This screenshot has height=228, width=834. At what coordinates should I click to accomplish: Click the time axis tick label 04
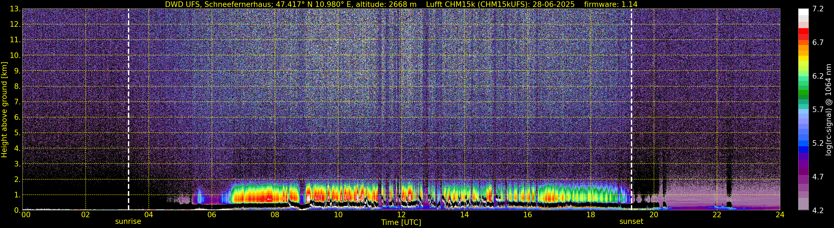click(149, 215)
